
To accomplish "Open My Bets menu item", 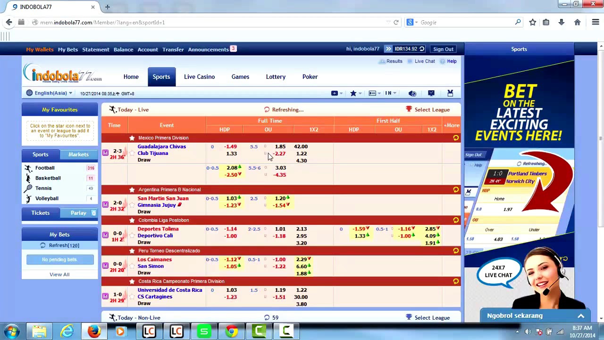I will 68,50.
